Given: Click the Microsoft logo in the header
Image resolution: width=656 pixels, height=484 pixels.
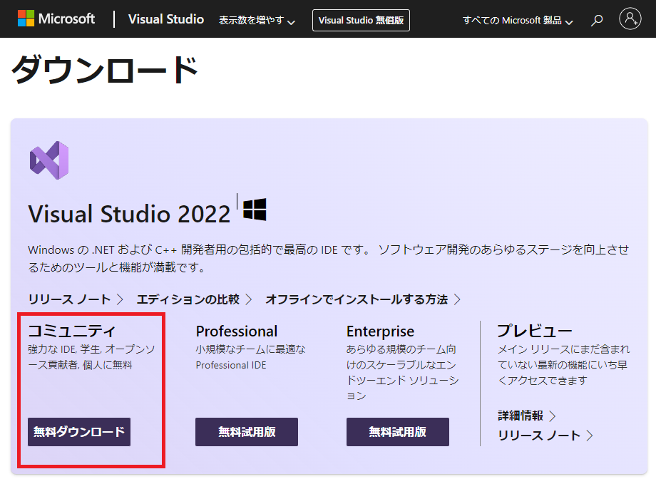Looking at the screenshot, I should pyautogui.click(x=56, y=19).
